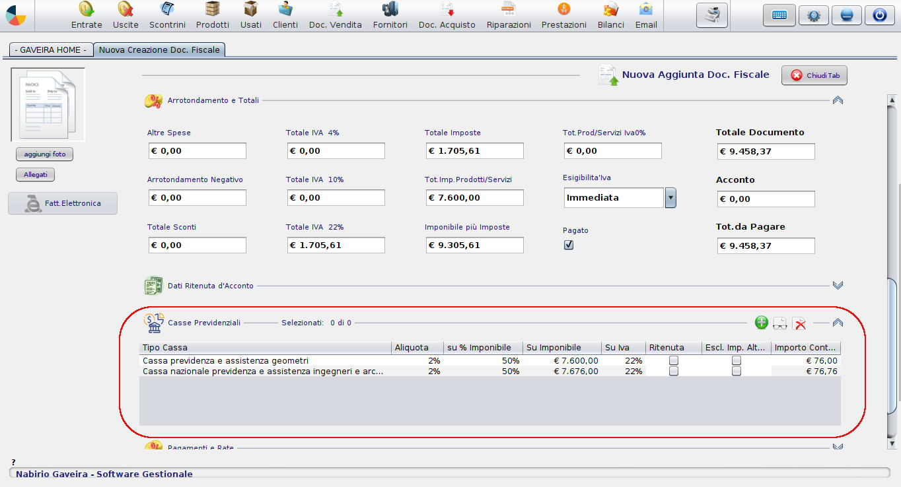The height and width of the screenshot is (487, 901).
Task: Click the cash register printer icon
Action: pyautogui.click(x=712, y=15)
